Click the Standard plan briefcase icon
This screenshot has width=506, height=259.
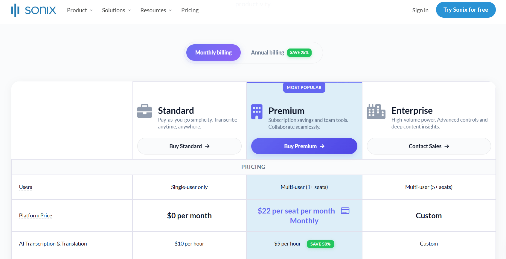[145, 111]
